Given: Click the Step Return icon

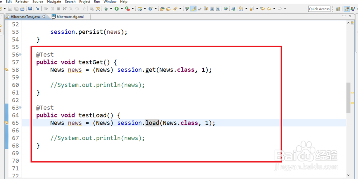Looking at the screenshot, I should click(83, 9).
